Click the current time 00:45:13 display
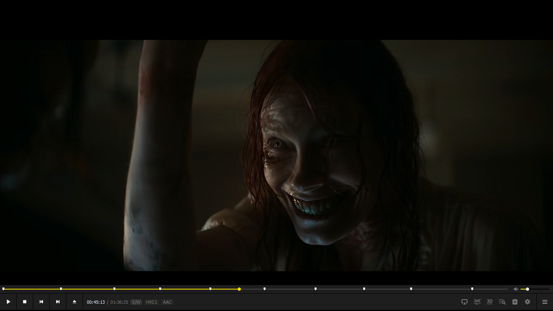Screen dimensions: 553x311 pyautogui.click(x=96, y=302)
